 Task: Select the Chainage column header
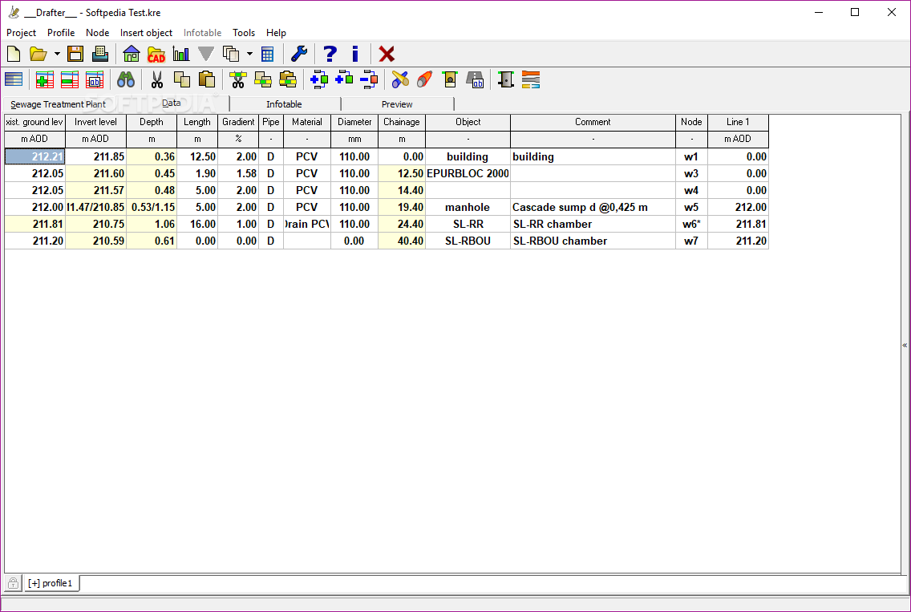pos(402,122)
